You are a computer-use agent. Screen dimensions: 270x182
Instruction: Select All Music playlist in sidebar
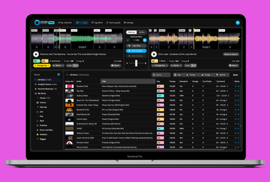(x=47, y=80)
